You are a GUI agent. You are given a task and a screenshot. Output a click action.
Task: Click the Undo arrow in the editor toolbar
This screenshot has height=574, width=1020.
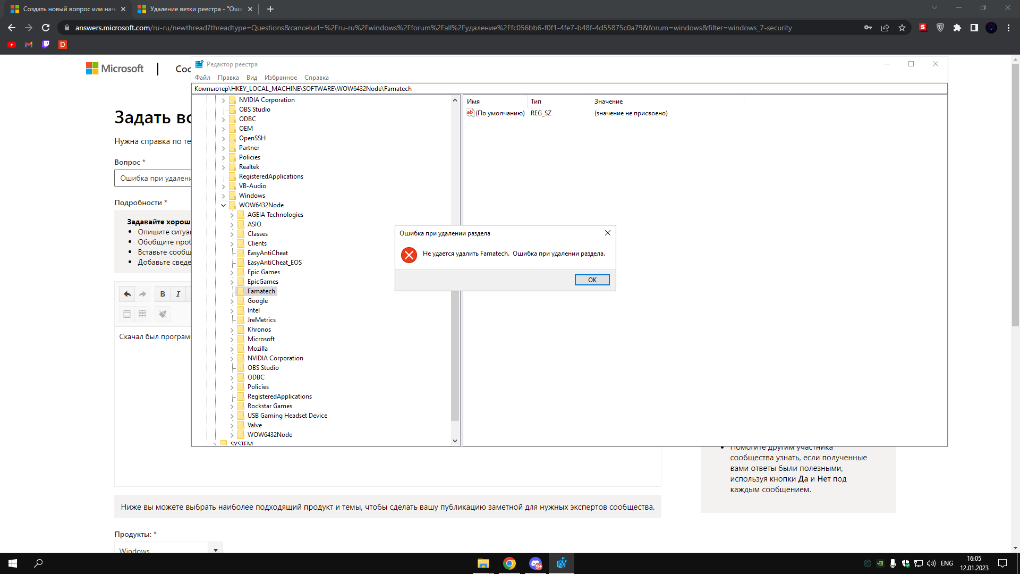pyautogui.click(x=127, y=294)
